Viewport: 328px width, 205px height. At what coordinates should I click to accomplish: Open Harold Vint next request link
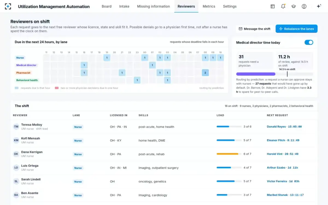(283, 154)
